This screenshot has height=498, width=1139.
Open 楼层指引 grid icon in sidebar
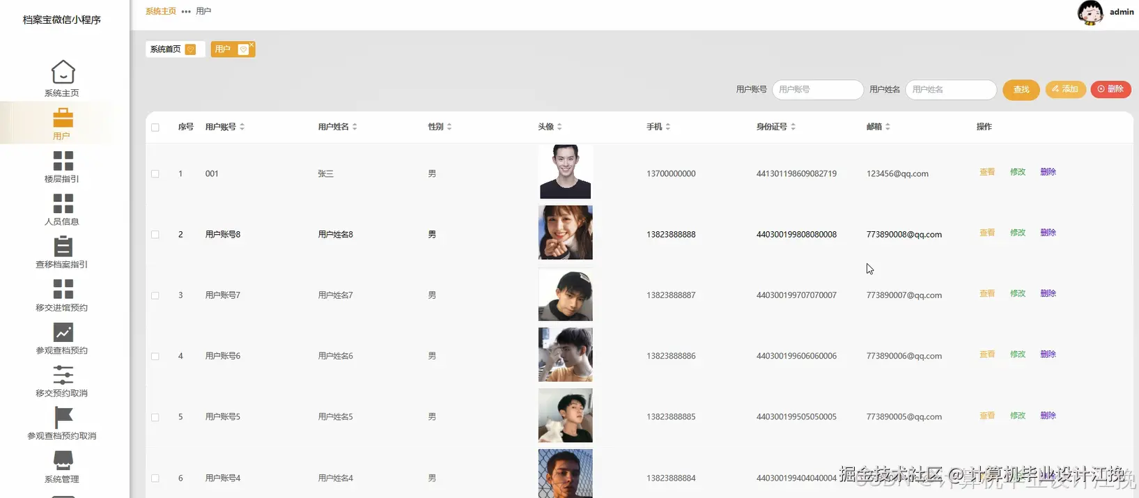63,160
